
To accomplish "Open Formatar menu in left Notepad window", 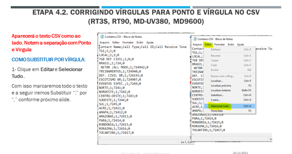I will point(128,42).
